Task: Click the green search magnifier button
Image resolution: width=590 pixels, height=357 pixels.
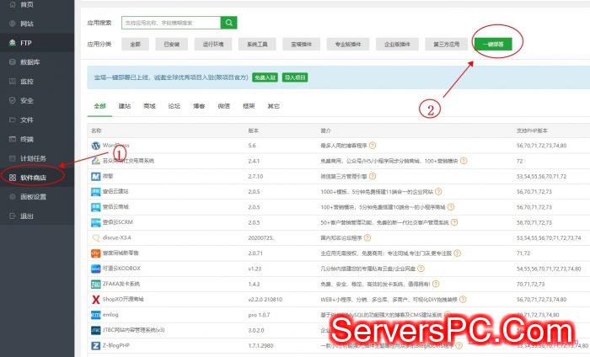Action: coord(229,23)
